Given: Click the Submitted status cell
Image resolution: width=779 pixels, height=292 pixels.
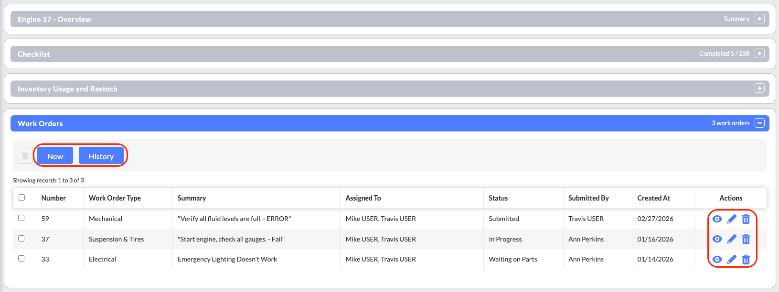Looking at the screenshot, I should (503, 219).
